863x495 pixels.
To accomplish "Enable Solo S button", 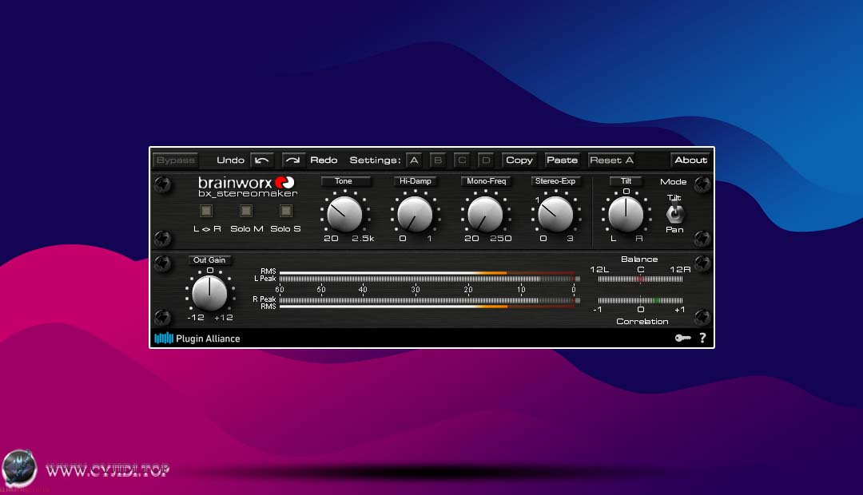I will click(x=285, y=211).
